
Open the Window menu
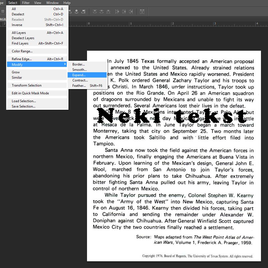[52, 3]
